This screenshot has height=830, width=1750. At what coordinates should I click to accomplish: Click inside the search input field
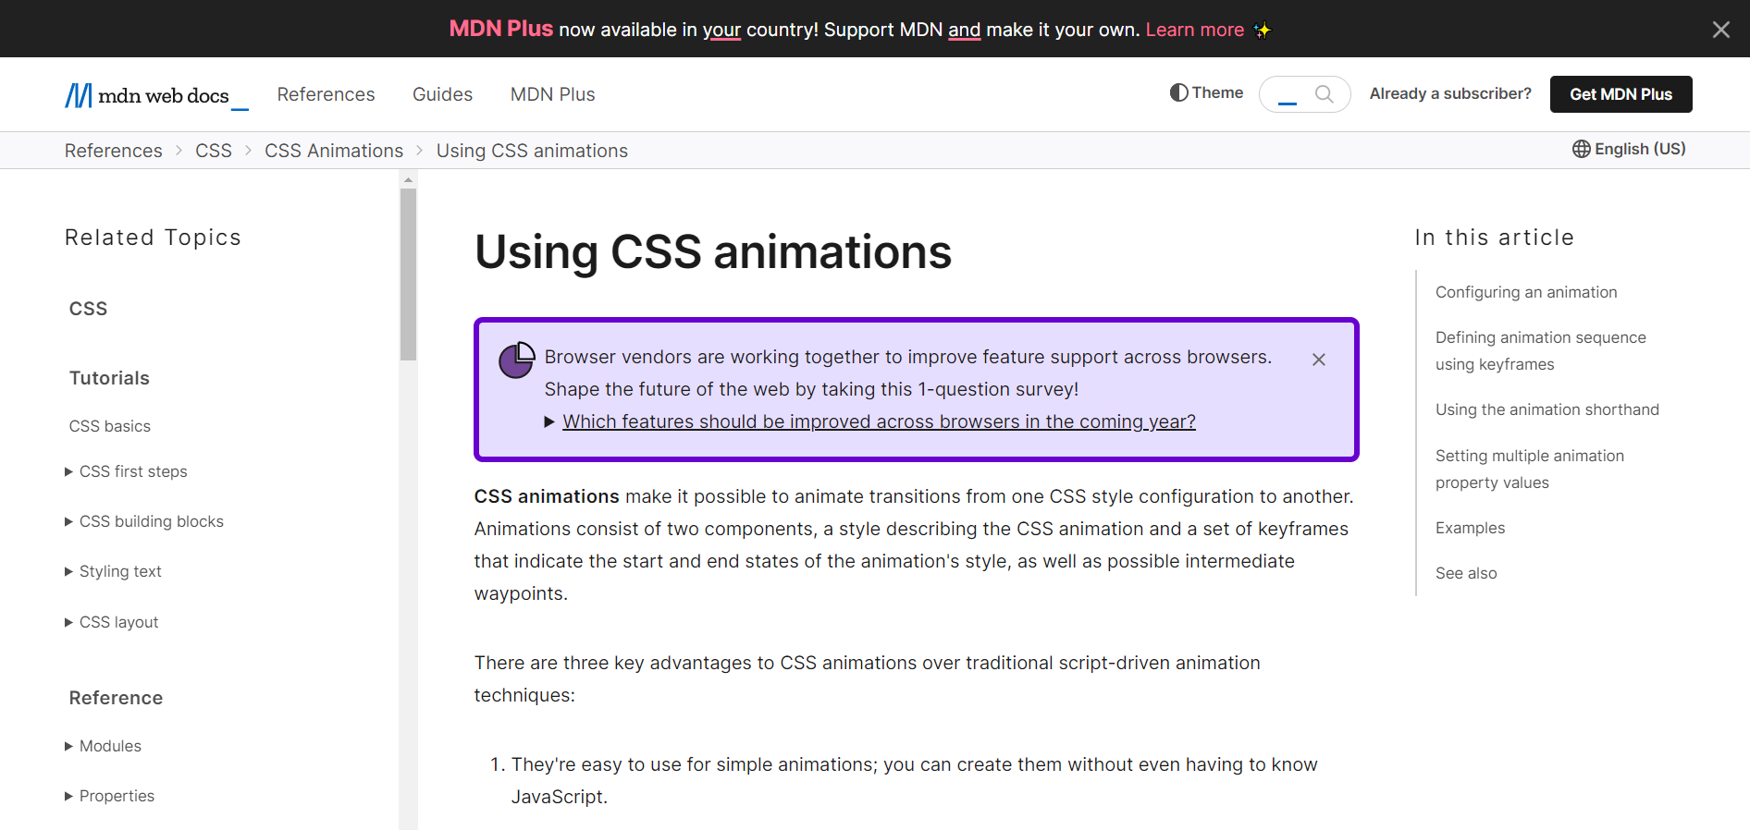tap(1289, 94)
